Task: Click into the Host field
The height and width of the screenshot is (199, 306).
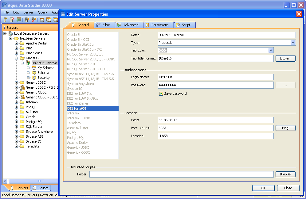Action: (216, 120)
